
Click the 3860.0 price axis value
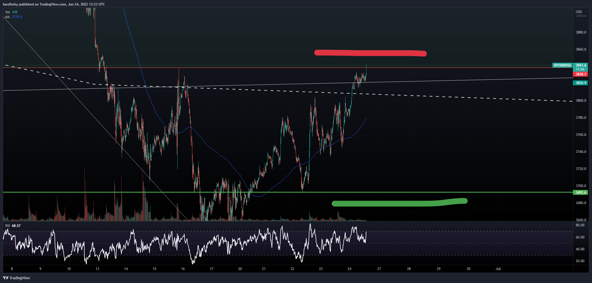(x=581, y=49)
